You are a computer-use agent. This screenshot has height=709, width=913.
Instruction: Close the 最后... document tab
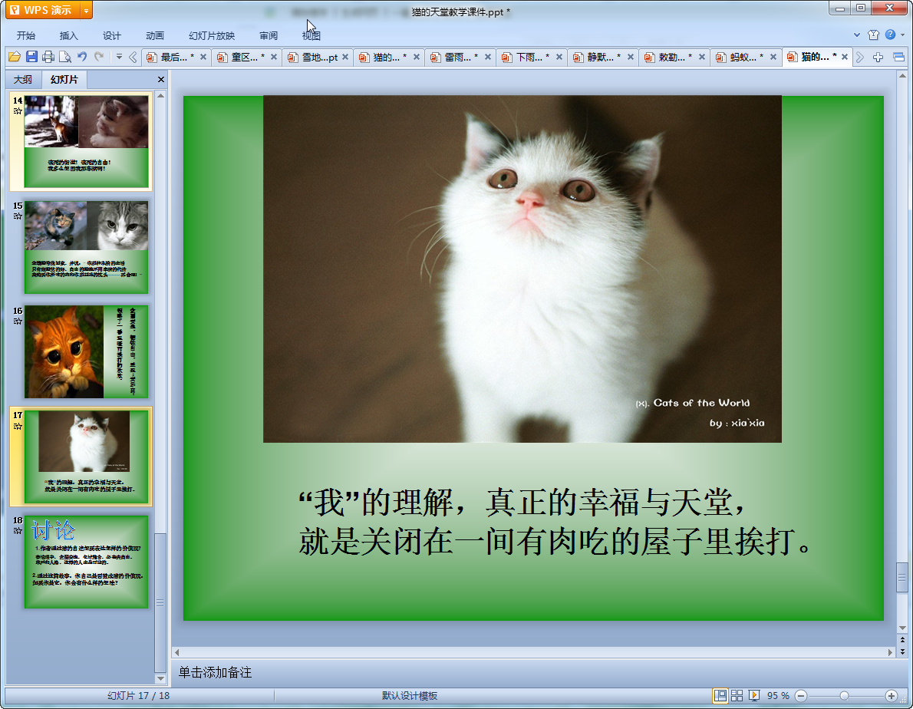click(x=203, y=57)
